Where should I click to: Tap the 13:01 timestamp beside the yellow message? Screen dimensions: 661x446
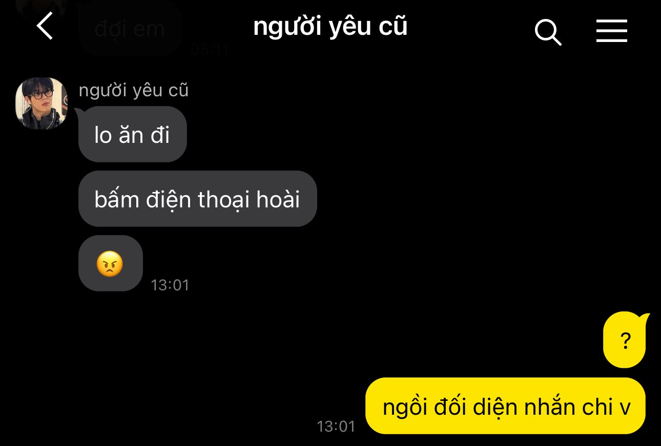click(x=336, y=426)
